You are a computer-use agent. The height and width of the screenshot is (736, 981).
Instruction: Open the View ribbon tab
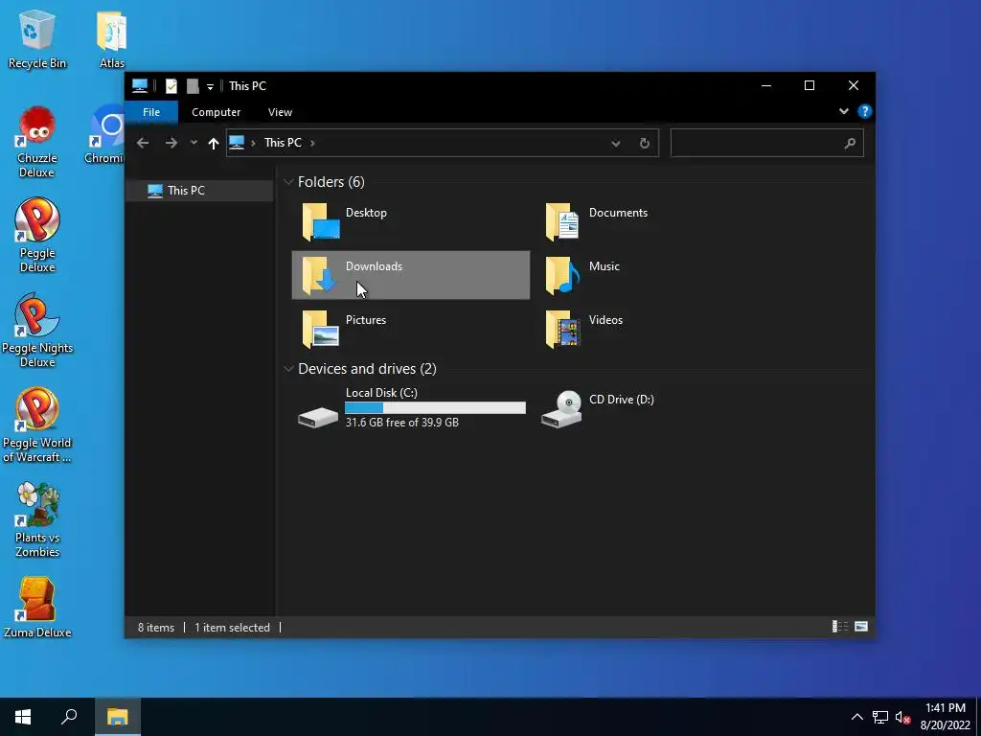280,112
